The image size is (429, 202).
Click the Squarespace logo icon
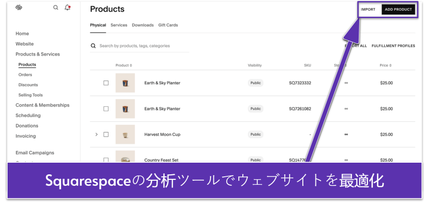[x=19, y=8]
